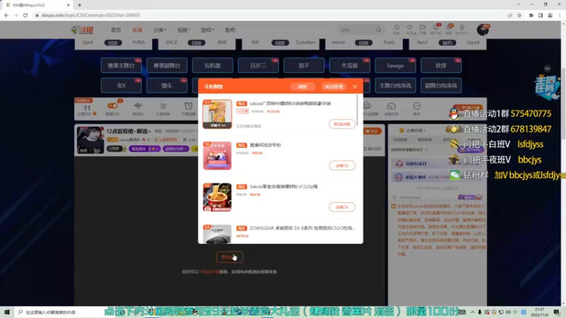Image resolution: width=566 pixels, height=318 pixels.
Task: Click the 更多 more icon in streamer toolbar
Action: pyautogui.click(x=417, y=106)
